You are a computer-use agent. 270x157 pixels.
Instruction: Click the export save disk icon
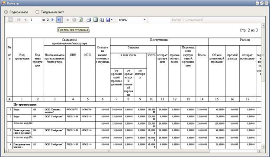[108, 20]
